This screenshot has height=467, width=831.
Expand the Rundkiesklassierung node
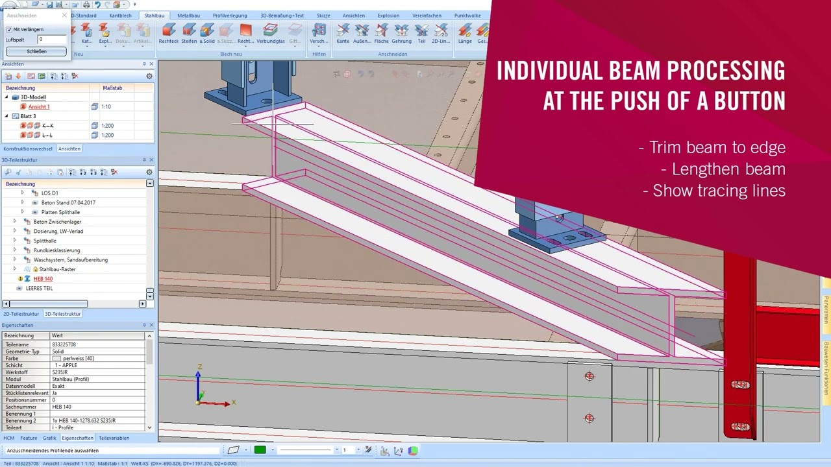coord(14,250)
